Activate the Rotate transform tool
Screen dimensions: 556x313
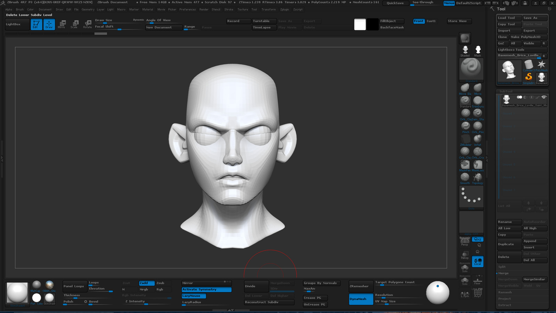[x=87, y=24]
